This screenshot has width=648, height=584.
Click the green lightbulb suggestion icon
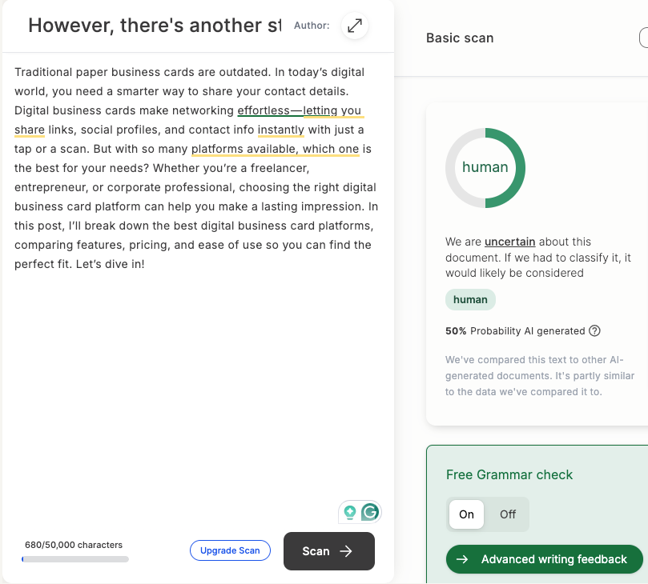click(x=350, y=512)
